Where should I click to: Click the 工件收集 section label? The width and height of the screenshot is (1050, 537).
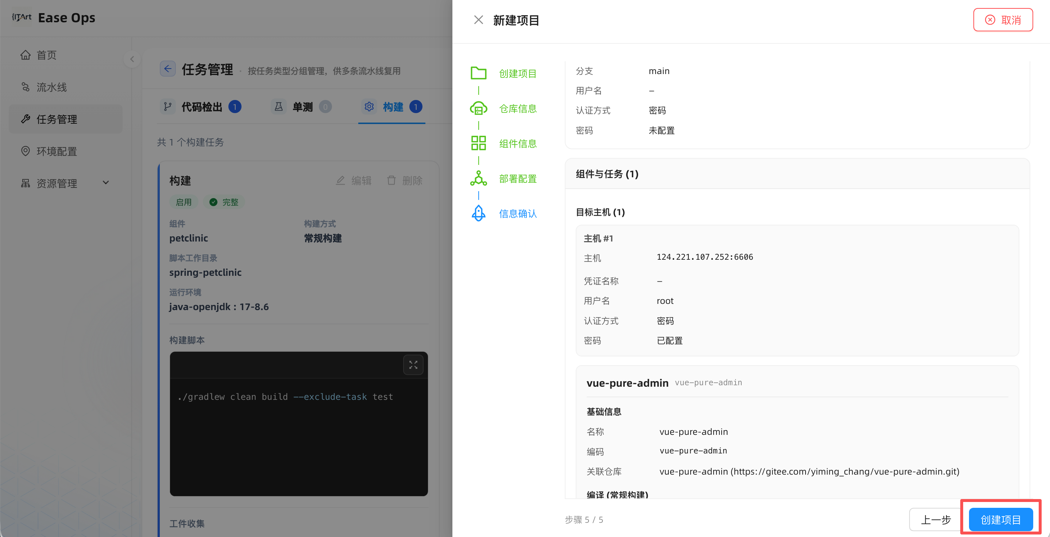[x=187, y=524]
